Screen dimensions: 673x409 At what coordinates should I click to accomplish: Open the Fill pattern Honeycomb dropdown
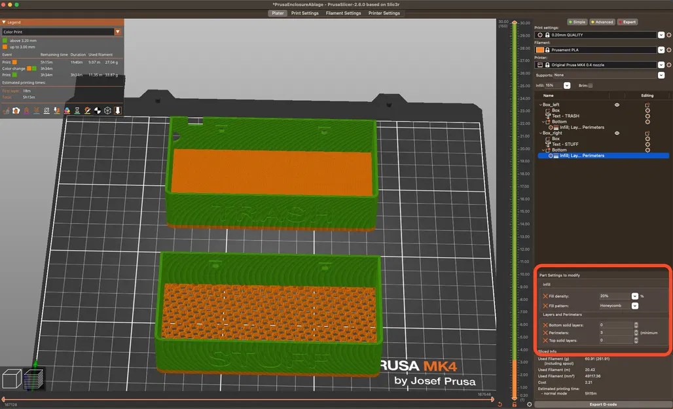(x=635, y=306)
